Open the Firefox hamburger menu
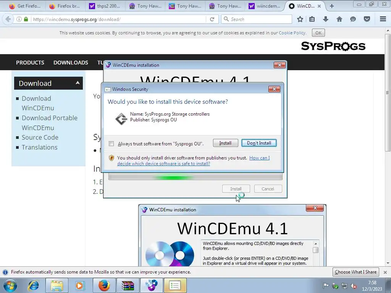 pyautogui.click(x=383, y=19)
